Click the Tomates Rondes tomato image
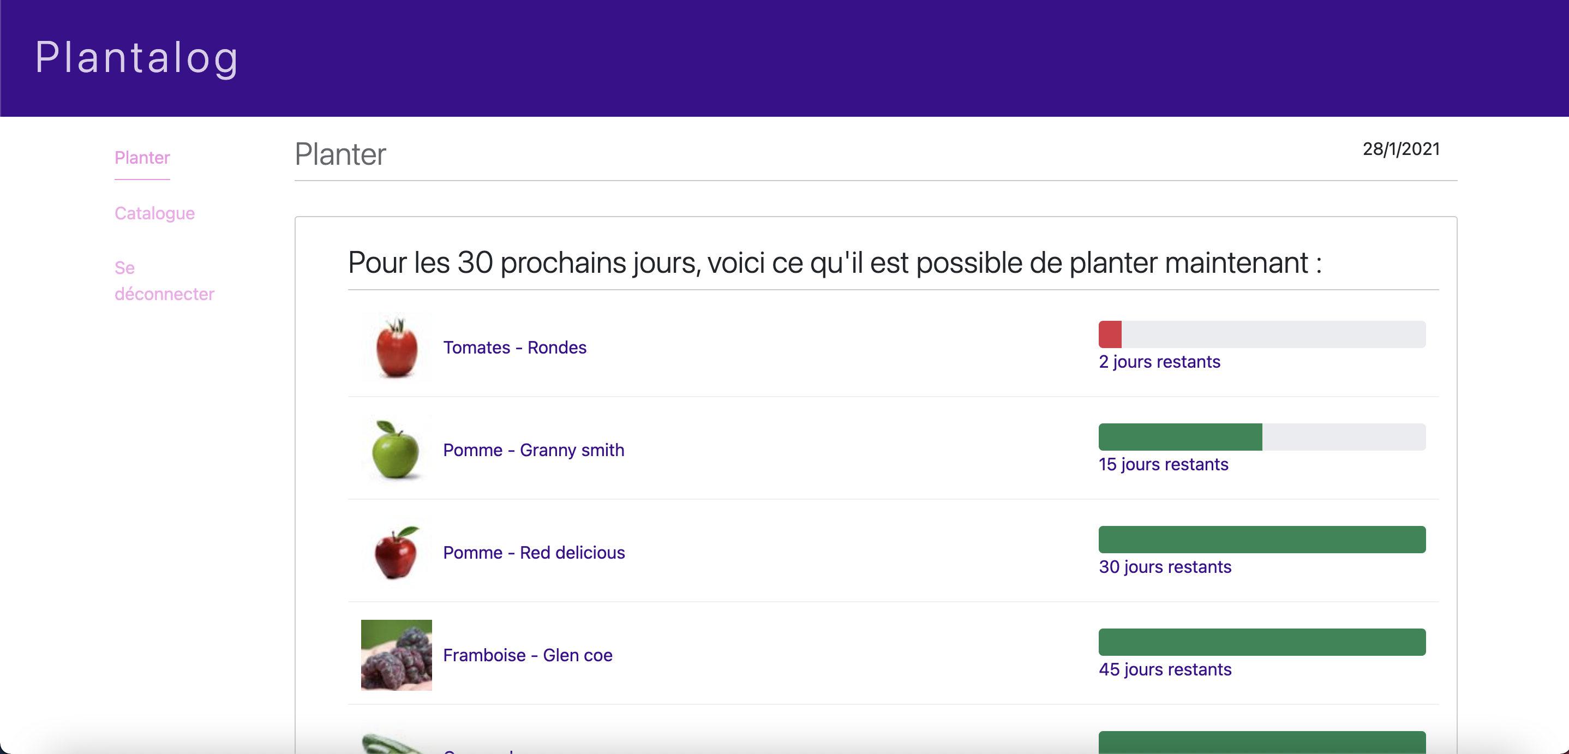1569x754 pixels. [397, 347]
